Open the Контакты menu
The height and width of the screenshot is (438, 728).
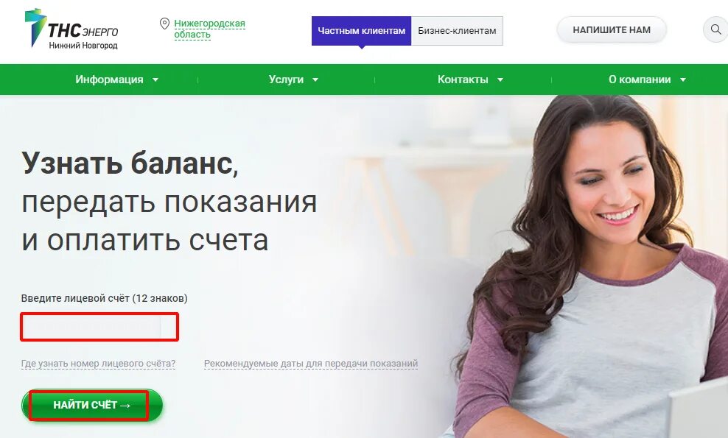[x=463, y=80]
